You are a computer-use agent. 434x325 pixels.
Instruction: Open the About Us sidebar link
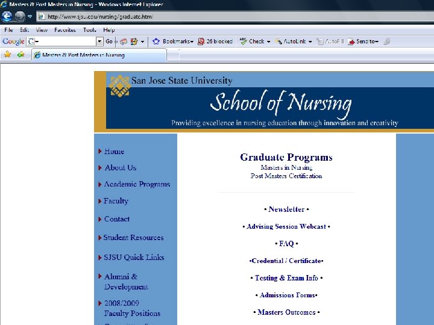[x=121, y=167]
